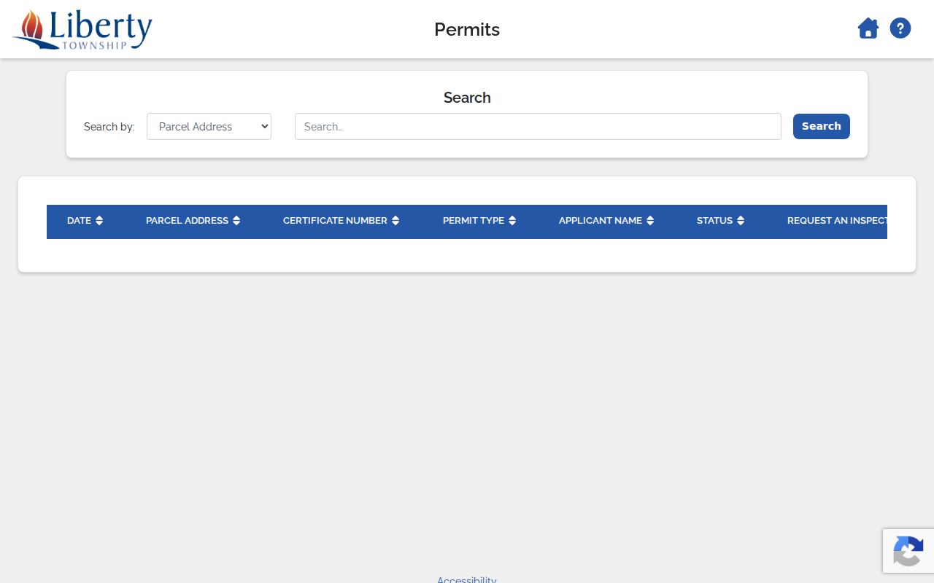
Task: Sort by Applicant Name column arrows
Action: pos(650,221)
